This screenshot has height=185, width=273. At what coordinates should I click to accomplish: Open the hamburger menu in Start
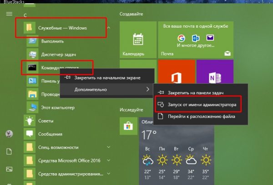coord(9,14)
